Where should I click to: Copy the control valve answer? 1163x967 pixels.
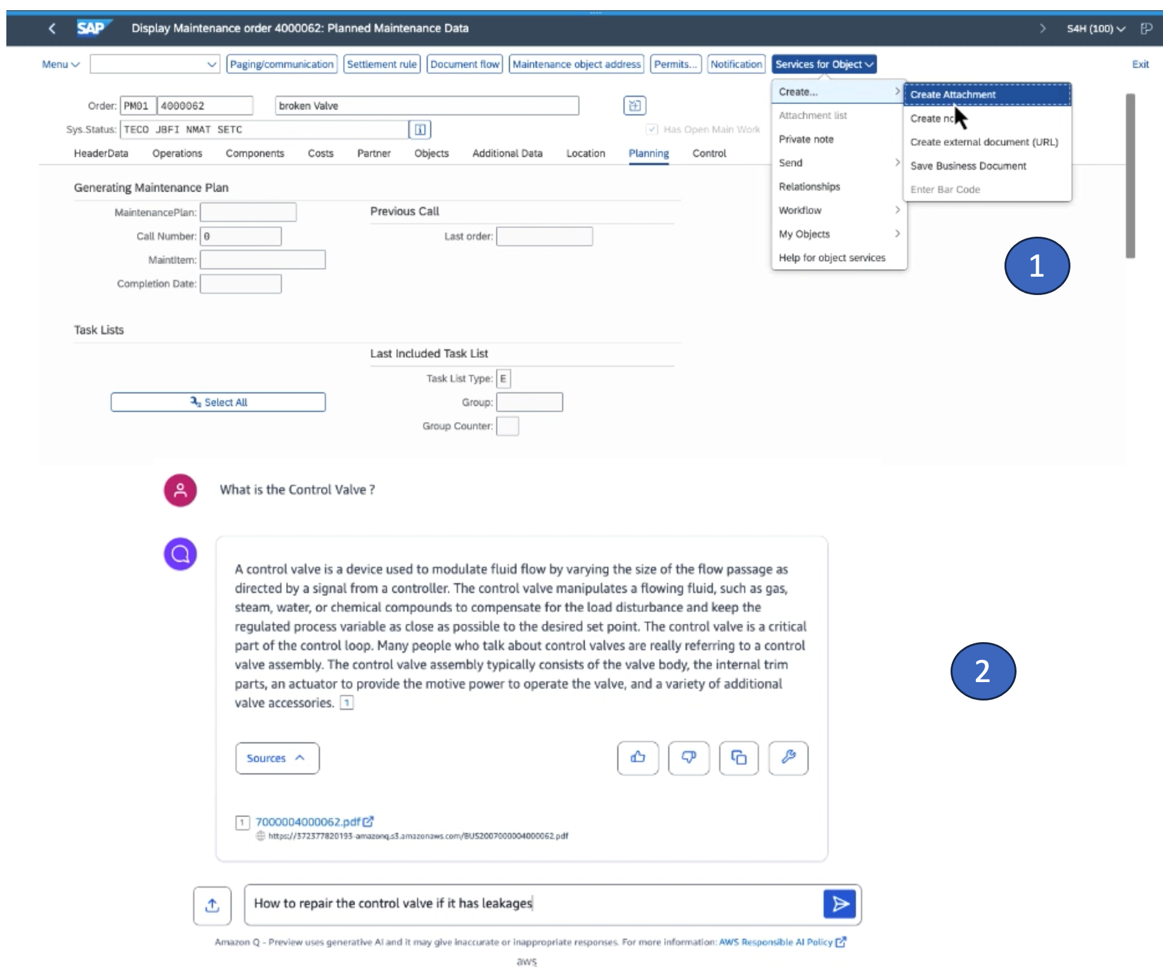(739, 758)
